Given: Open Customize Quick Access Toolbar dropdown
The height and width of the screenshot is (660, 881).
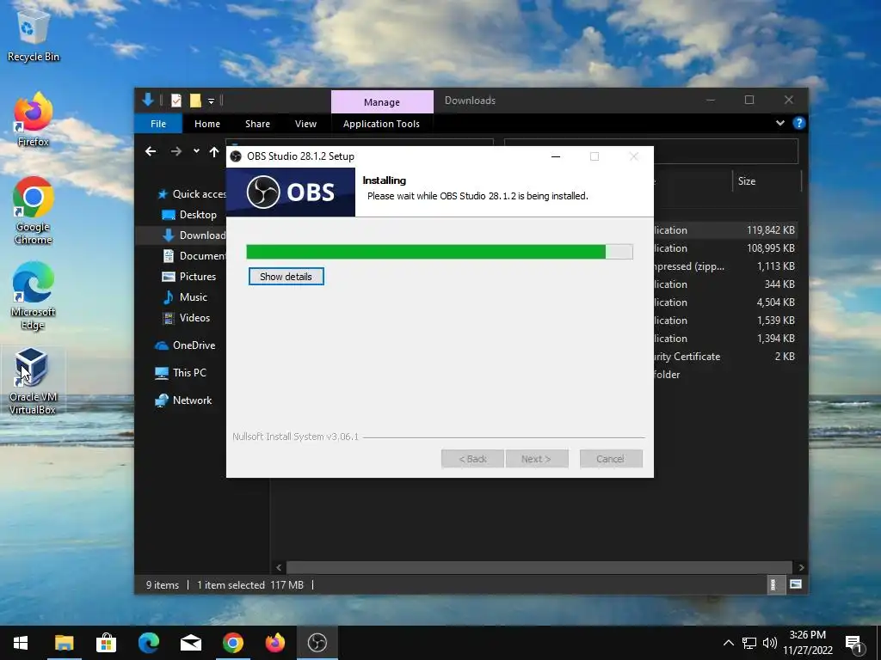Looking at the screenshot, I should [x=212, y=101].
